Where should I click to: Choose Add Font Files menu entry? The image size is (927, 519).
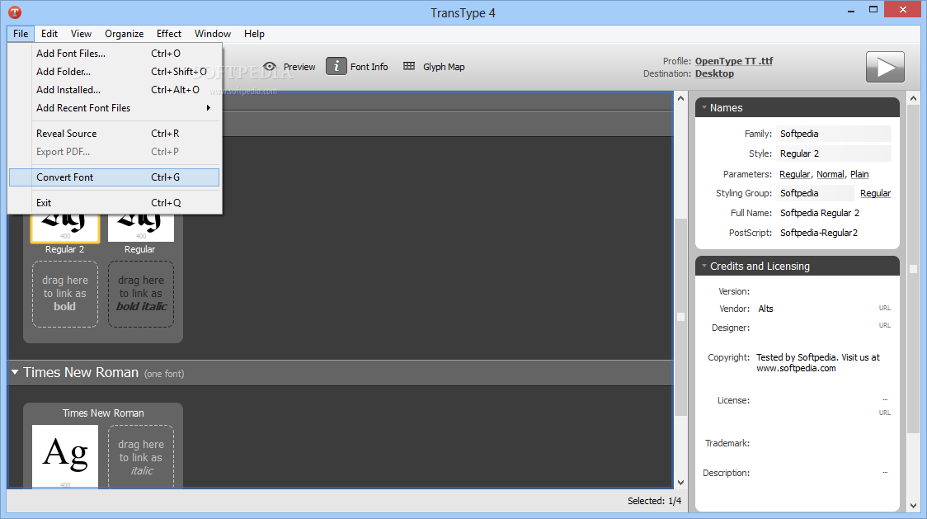(115, 54)
